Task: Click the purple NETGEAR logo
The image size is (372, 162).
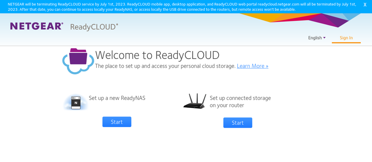Action: (36, 26)
